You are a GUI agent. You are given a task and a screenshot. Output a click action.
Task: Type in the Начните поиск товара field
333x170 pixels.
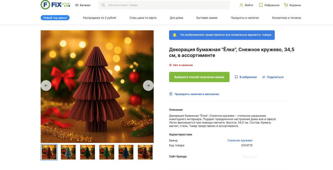167,5
